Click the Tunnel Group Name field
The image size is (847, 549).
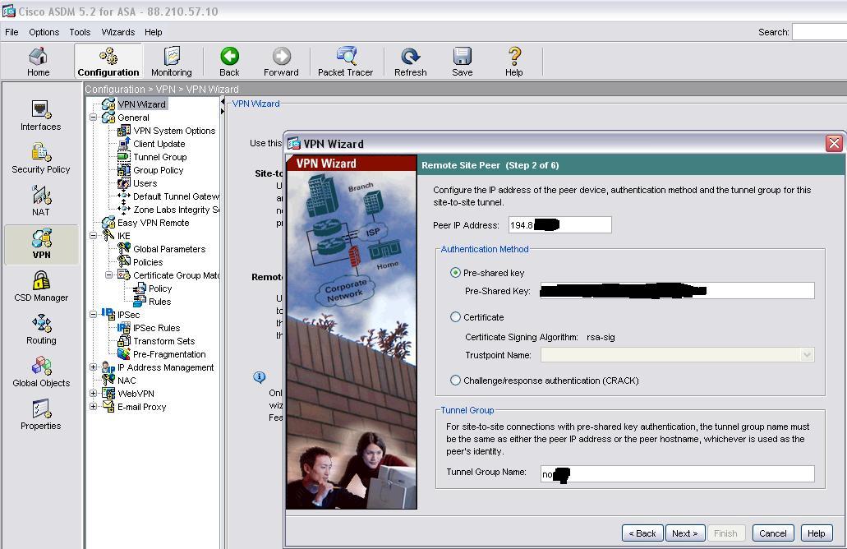click(678, 474)
